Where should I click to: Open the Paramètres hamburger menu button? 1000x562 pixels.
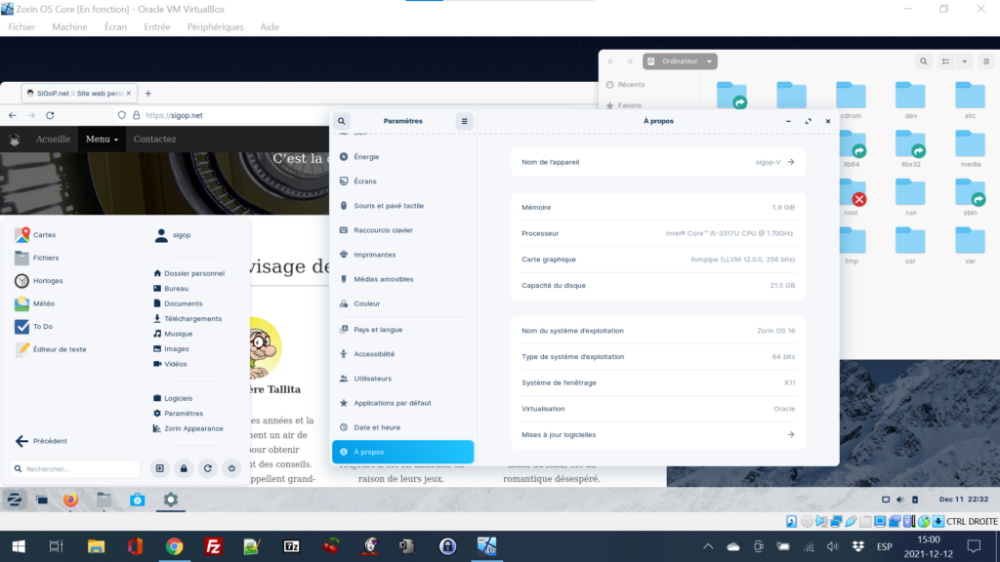465,121
